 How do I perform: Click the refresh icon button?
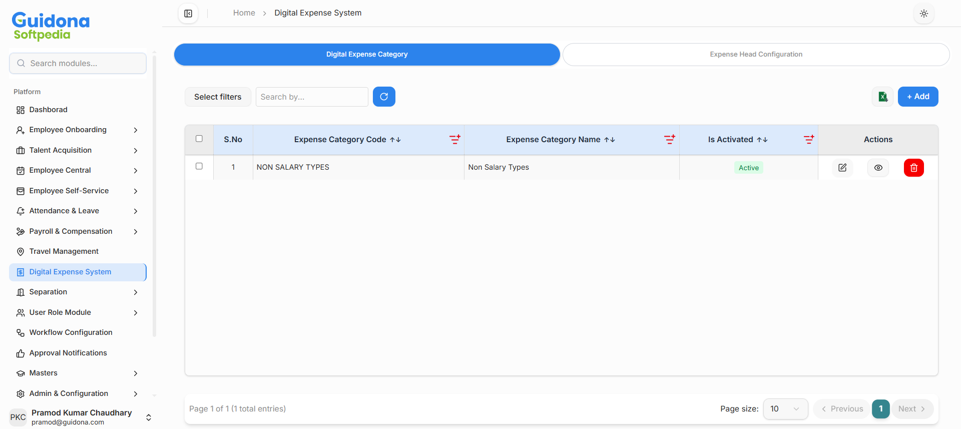coord(384,97)
